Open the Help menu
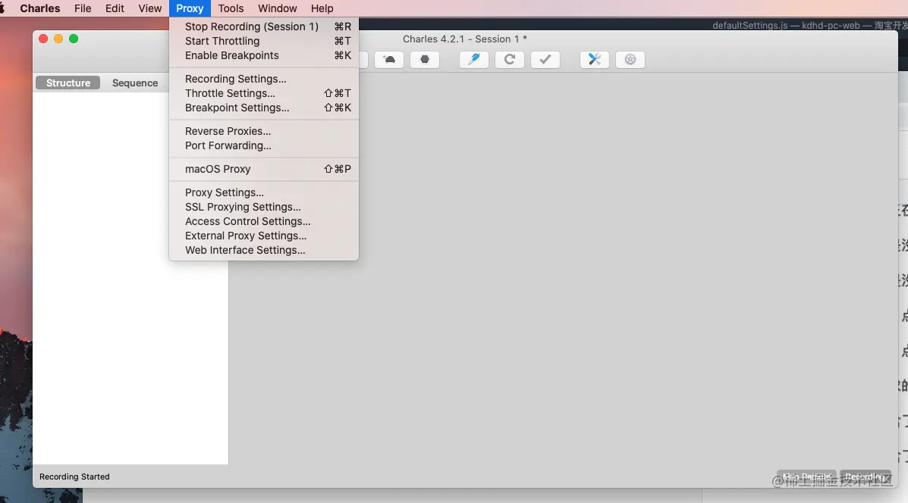 tap(322, 8)
